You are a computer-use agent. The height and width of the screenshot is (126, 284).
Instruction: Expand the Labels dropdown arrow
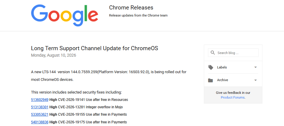(x=256, y=67)
